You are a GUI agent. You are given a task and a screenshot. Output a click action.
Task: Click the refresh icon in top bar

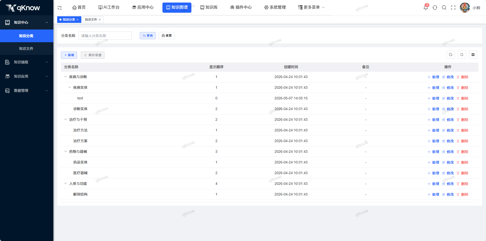[435, 8]
